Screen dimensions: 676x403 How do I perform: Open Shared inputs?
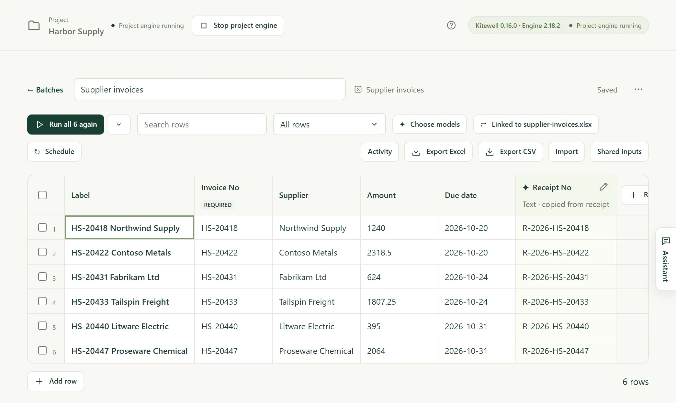pos(619,151)
